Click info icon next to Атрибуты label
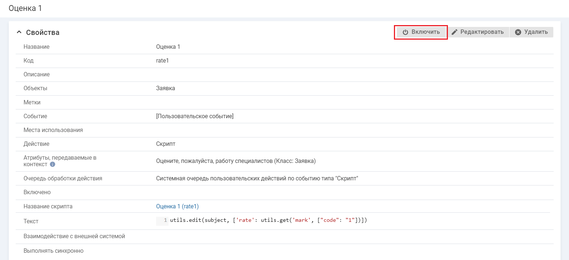569x260 pixels. point(53,164)
